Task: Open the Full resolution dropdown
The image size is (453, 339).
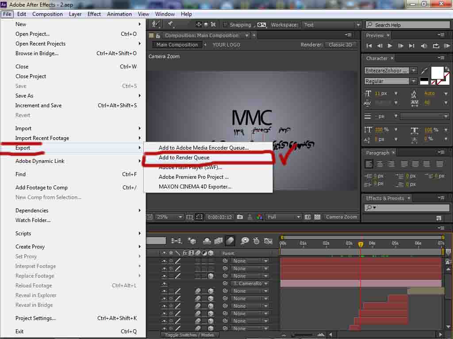Action: [x=284, y=217]
